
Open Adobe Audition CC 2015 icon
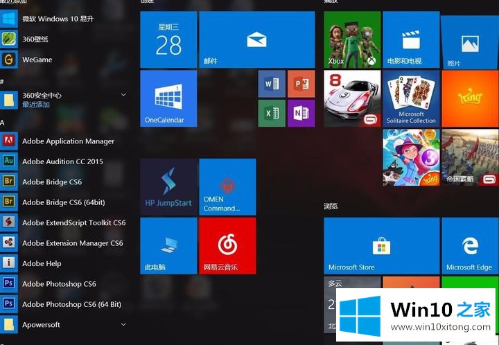8,161
